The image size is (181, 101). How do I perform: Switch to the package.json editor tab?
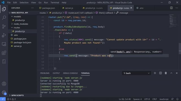[x=48, y=8]
